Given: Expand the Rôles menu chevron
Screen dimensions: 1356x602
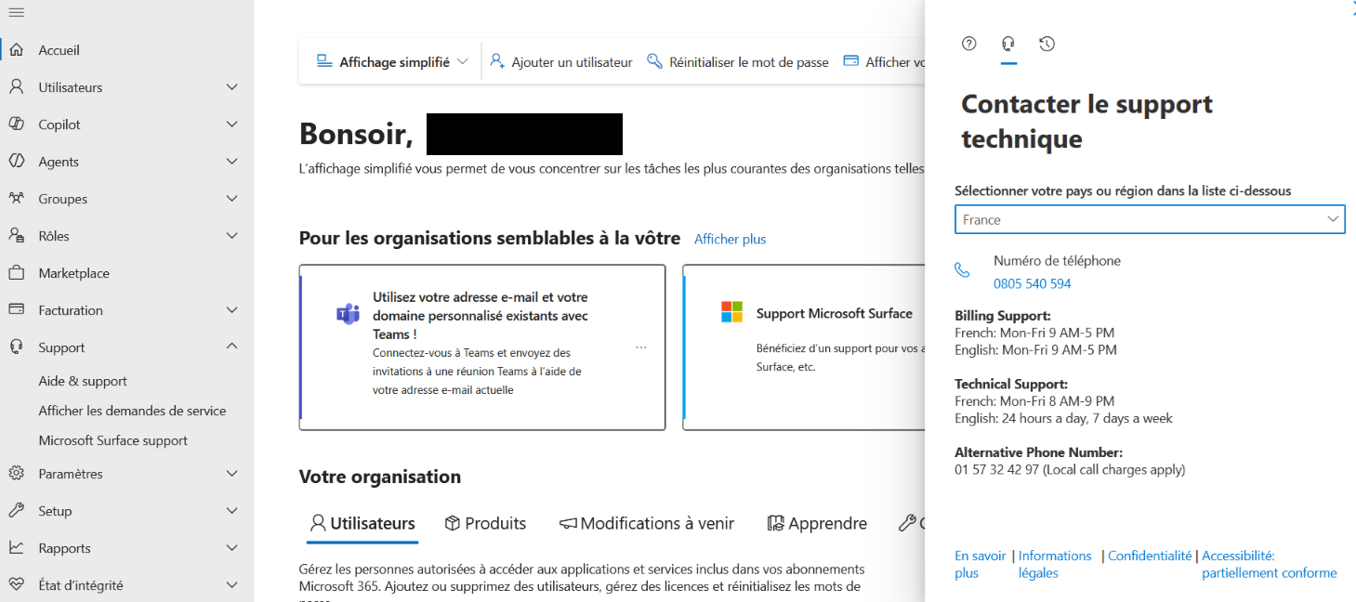Looking at the screenshot, I should [232, 236].
